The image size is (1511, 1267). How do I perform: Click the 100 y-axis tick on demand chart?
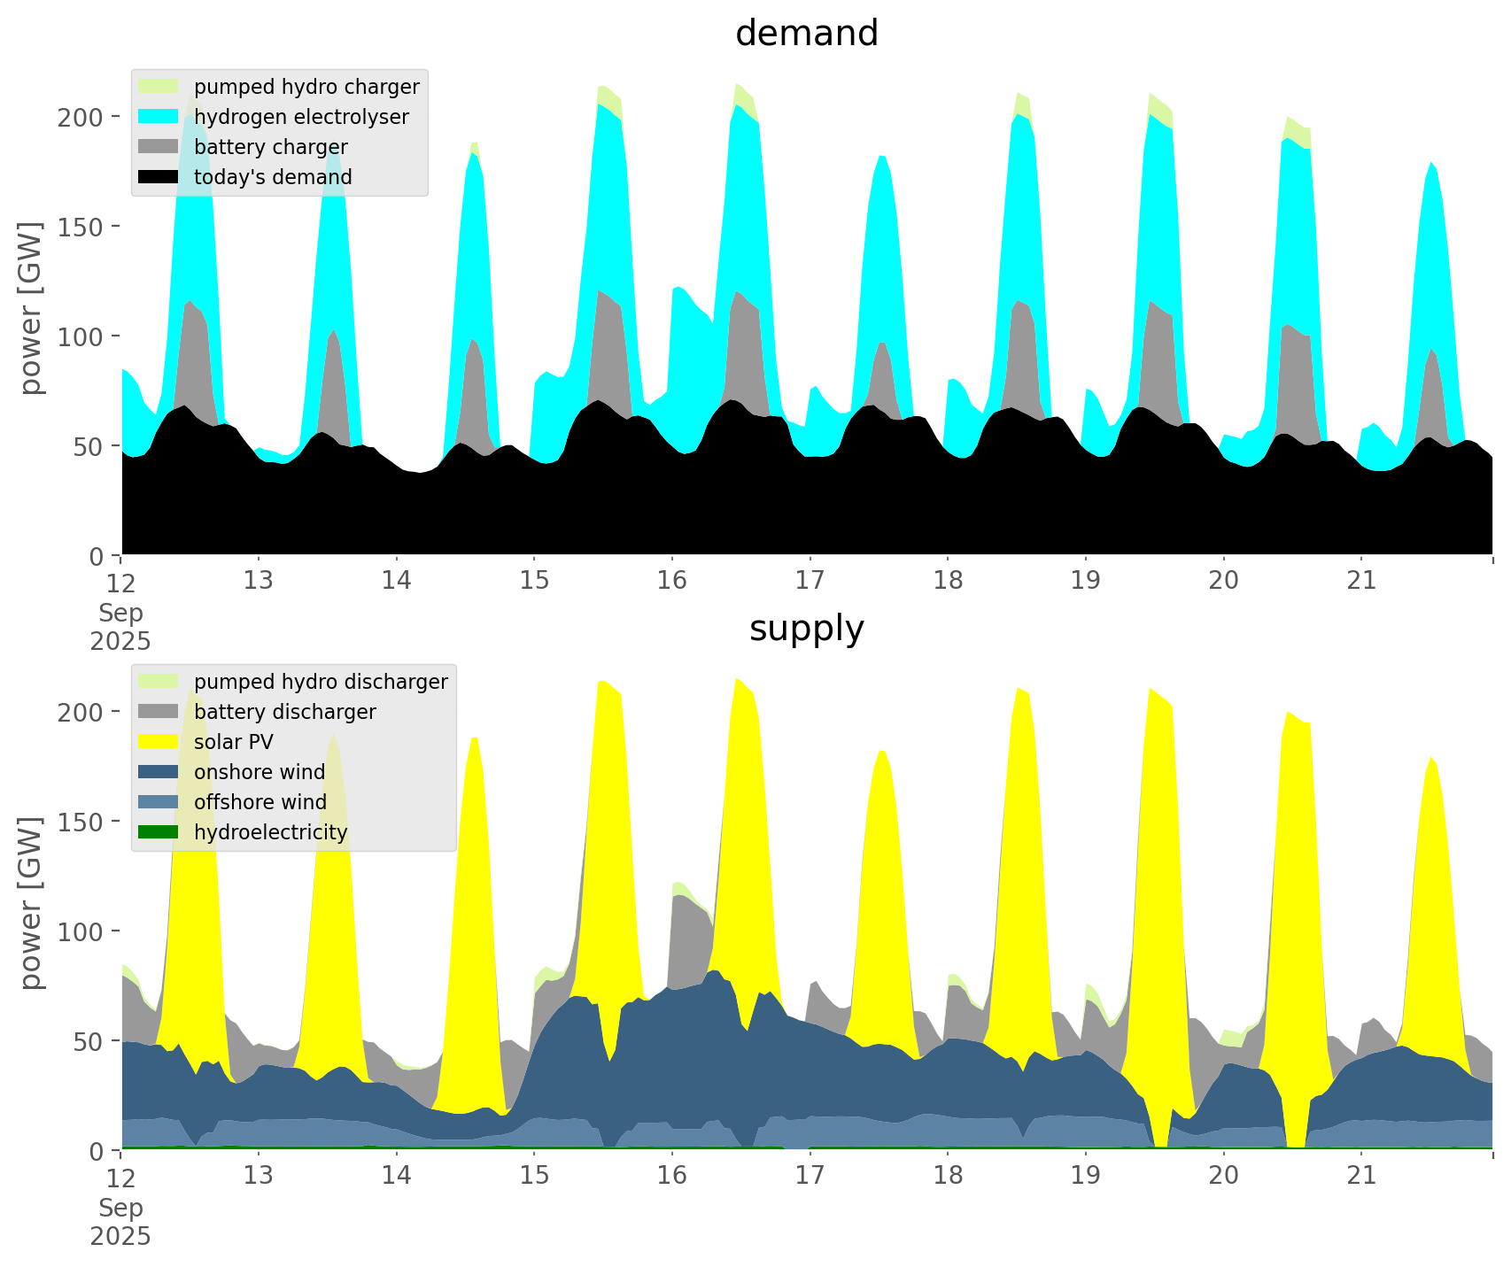tap(81, 336)
